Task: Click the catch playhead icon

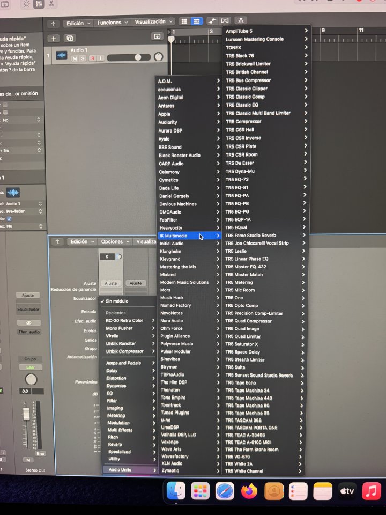Action: [241, 20]
